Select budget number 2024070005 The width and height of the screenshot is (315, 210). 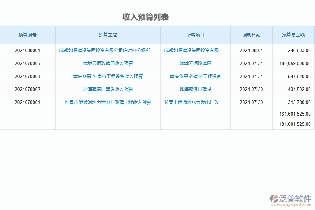28,63
